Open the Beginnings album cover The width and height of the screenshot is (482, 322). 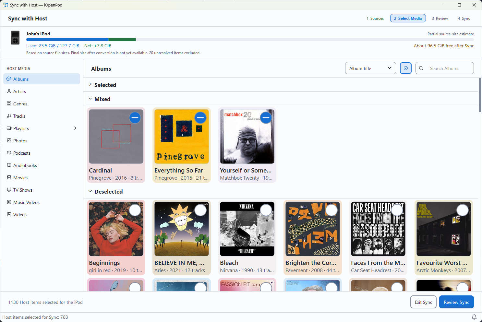click(x=116, y=229)
